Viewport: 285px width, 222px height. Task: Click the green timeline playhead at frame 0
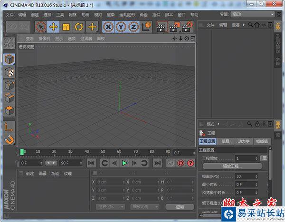[x=22, y=152]
